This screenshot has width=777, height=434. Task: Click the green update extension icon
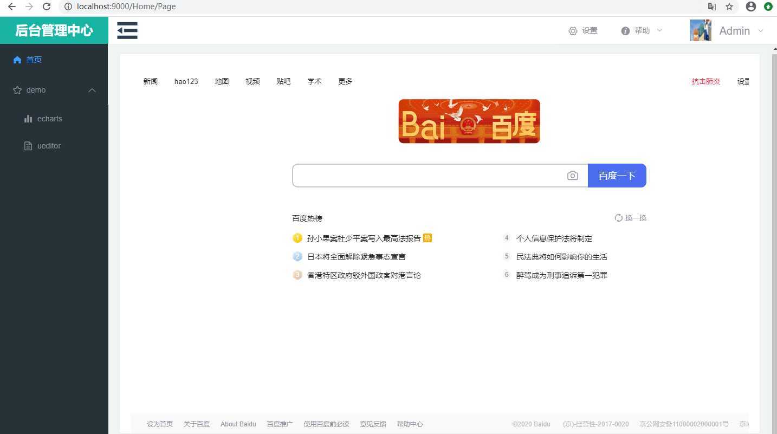[x=768, y=7]
